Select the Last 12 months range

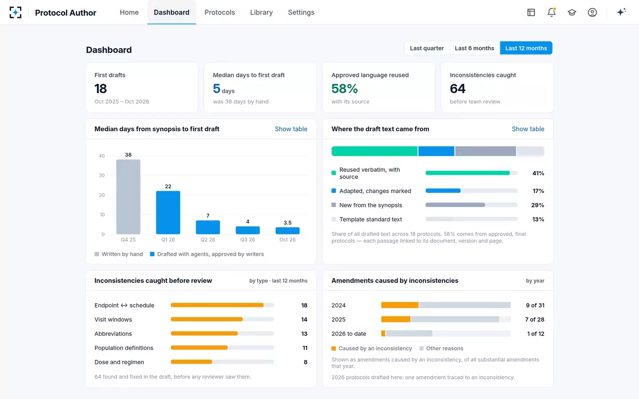[526, 48]
